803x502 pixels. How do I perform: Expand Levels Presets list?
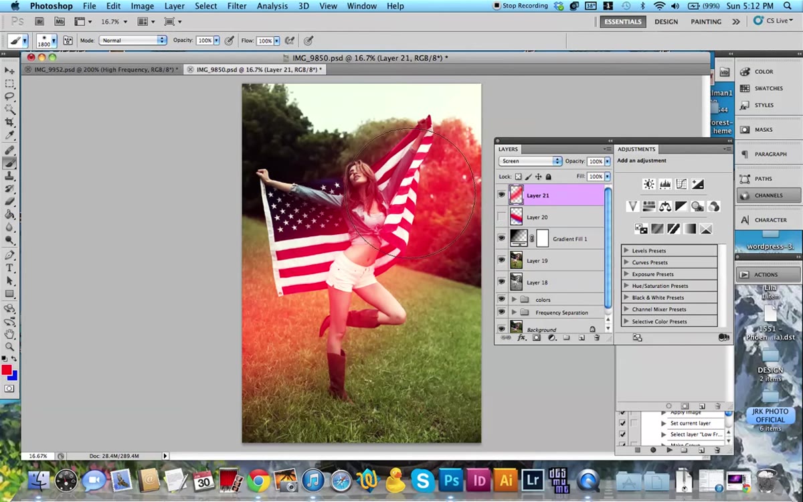(626, 250)
